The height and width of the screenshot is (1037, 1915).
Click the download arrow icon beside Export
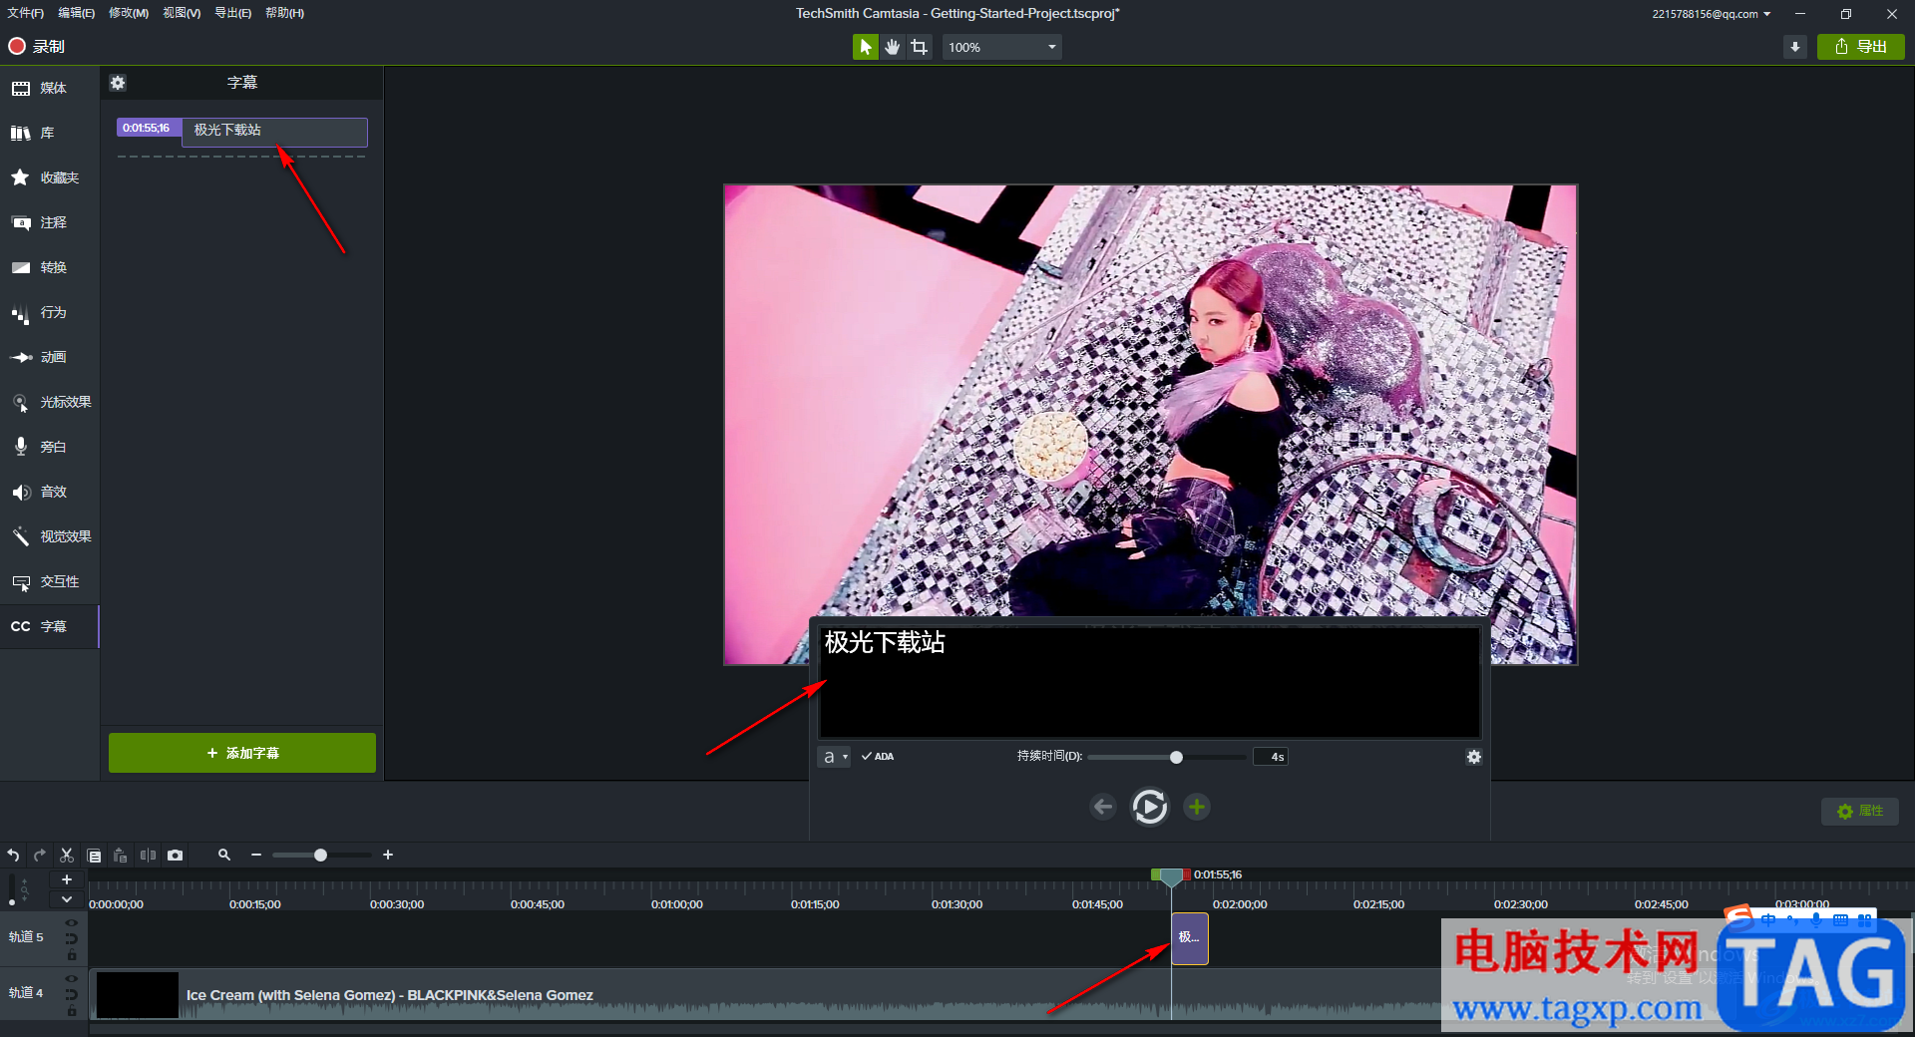coord(1795,47)
